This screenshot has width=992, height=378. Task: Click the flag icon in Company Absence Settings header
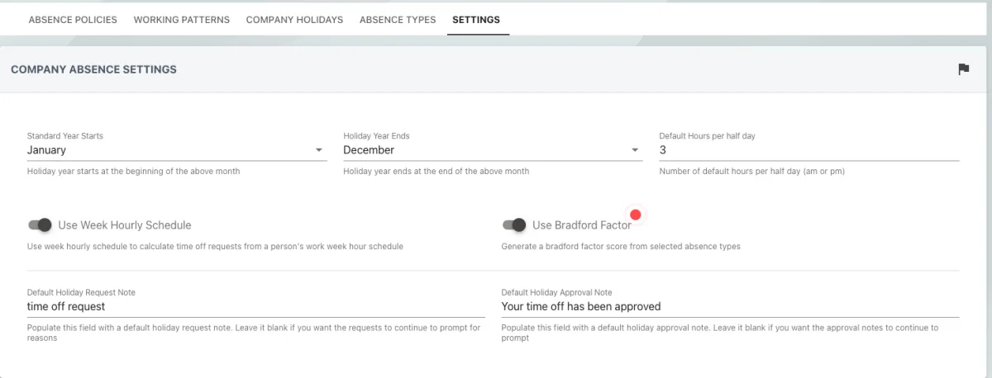click(963, 69)
